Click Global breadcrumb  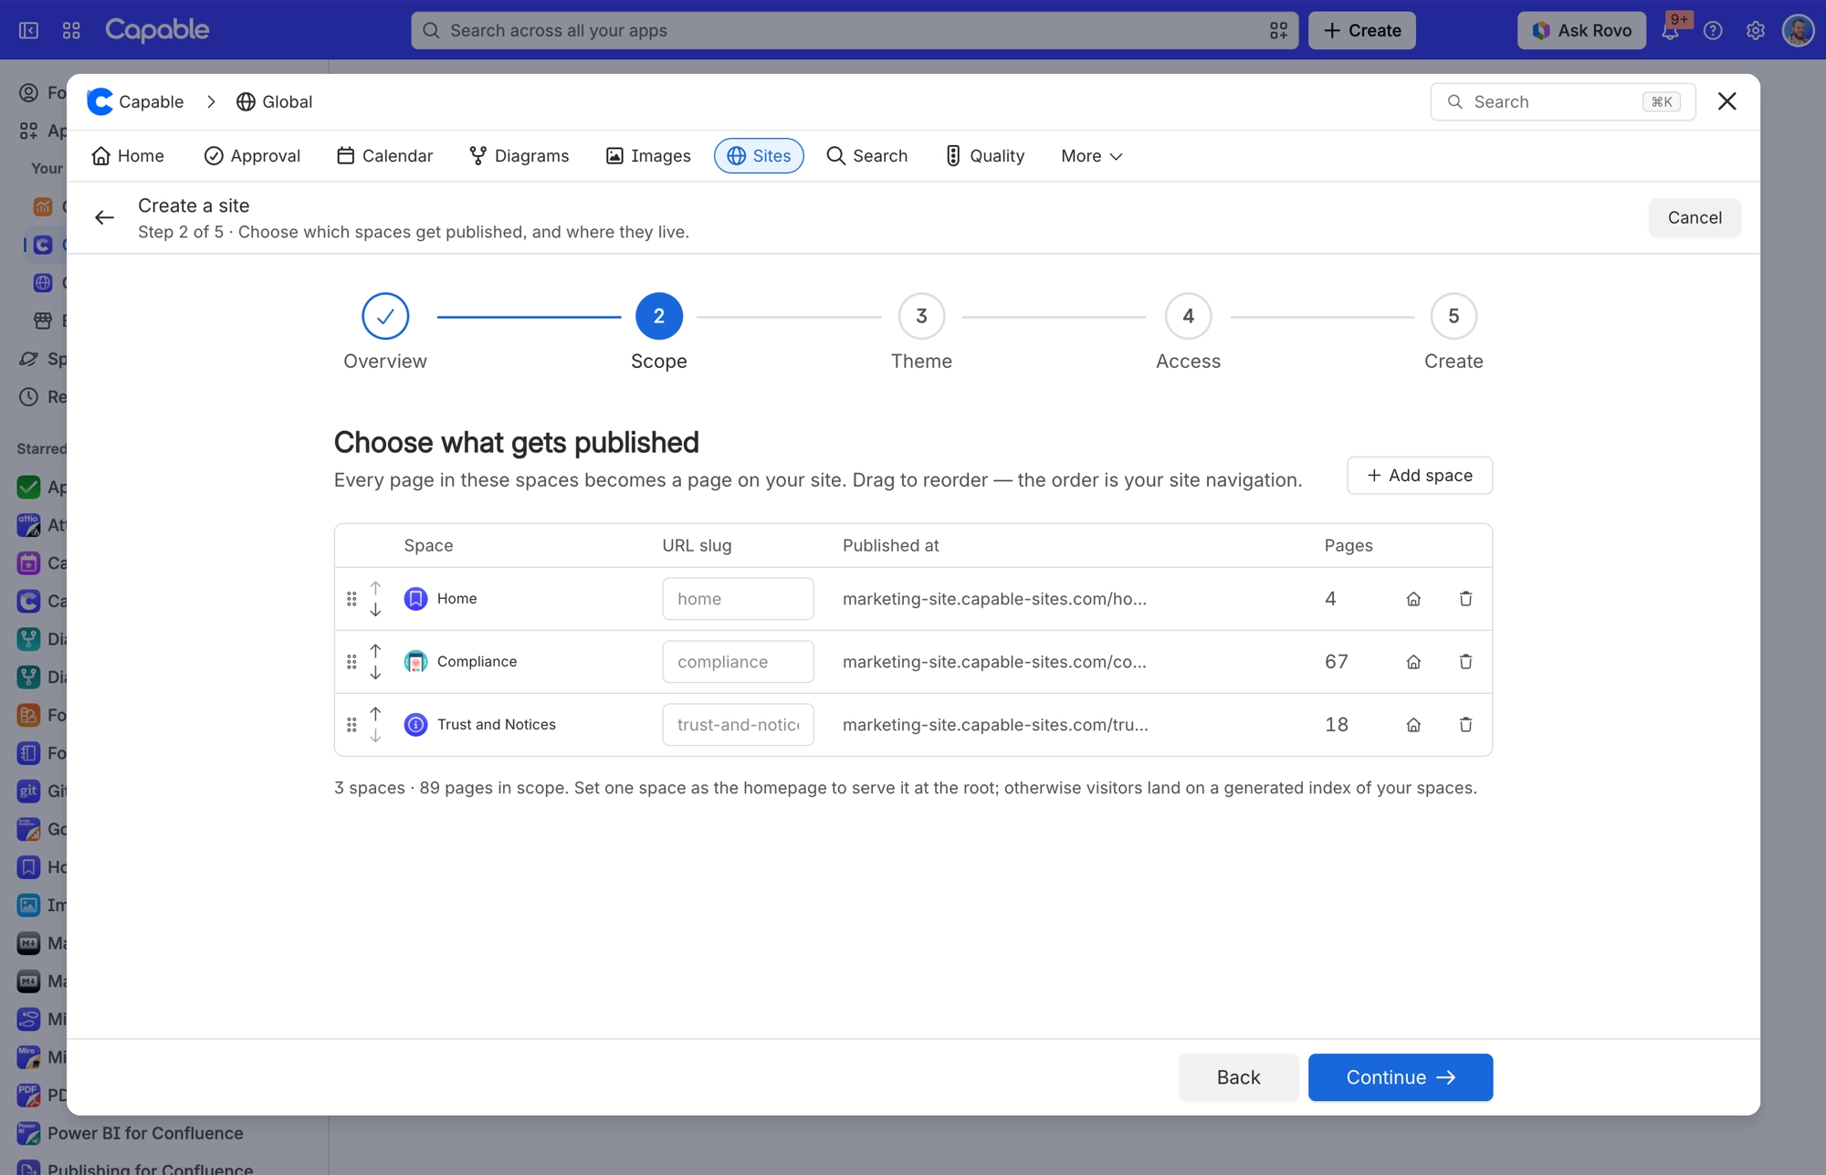coord(274,101)
